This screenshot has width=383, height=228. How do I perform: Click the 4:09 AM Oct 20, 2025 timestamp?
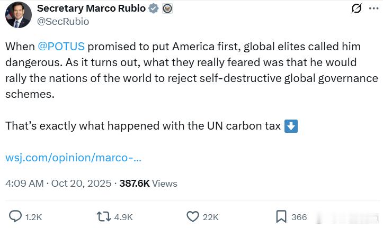[x=58, y=184]
